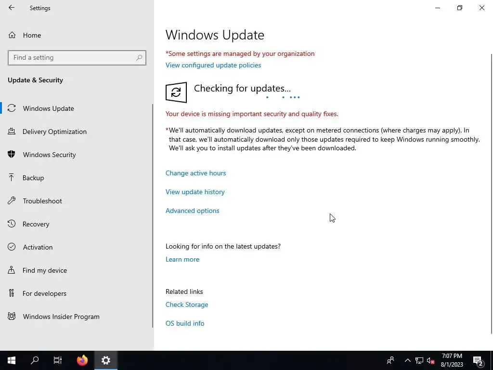Open the network status tray icon
This screenshot has width=493, height=370.
pos(419,360)
